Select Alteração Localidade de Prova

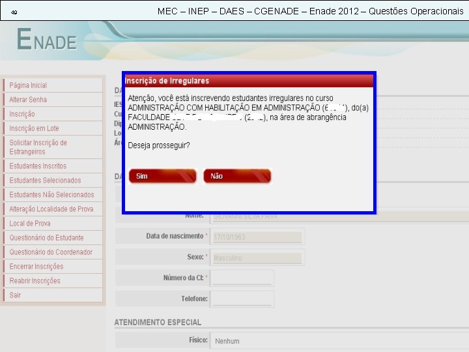pyautogui.click(x=51, y=209)
